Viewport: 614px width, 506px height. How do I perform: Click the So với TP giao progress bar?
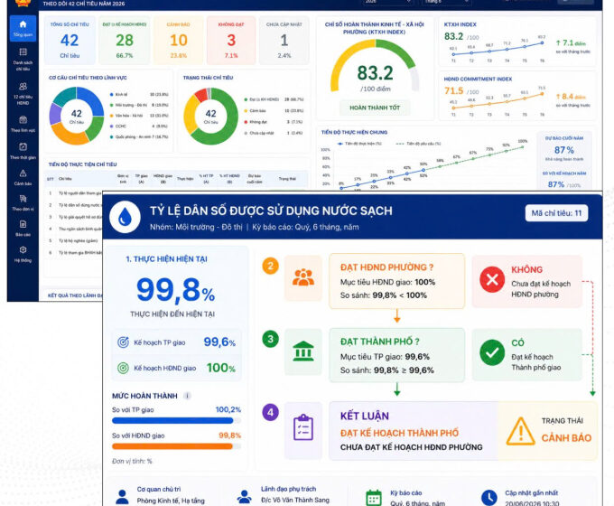click(x=176, y=420)
